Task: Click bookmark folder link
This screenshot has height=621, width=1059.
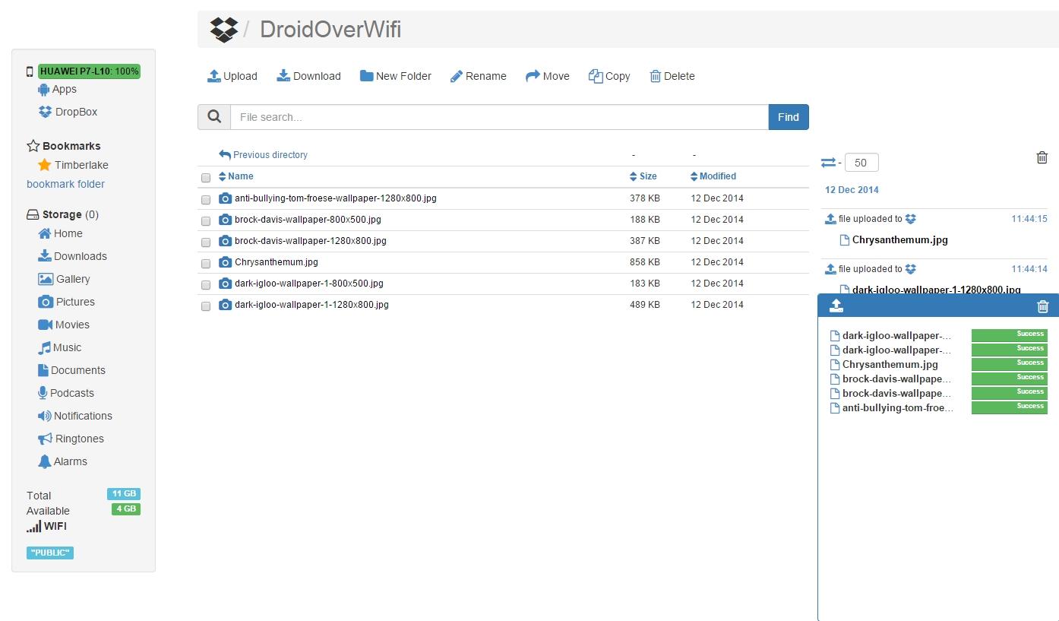Action: click(x=65, y=184)
